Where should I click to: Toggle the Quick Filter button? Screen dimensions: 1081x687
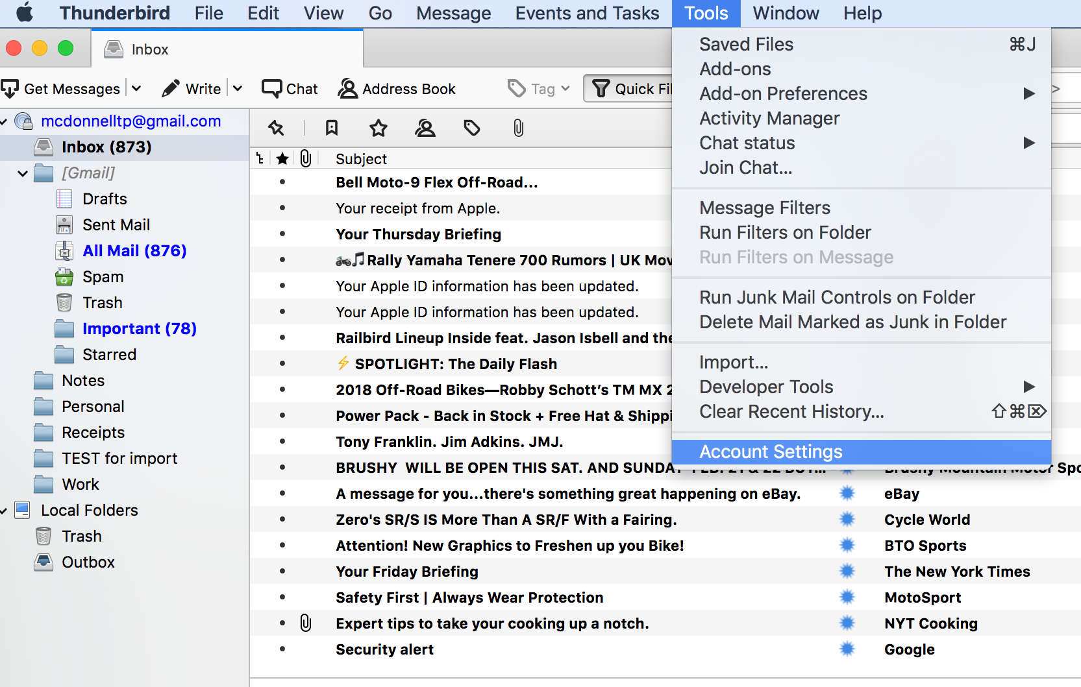[628, 89]
